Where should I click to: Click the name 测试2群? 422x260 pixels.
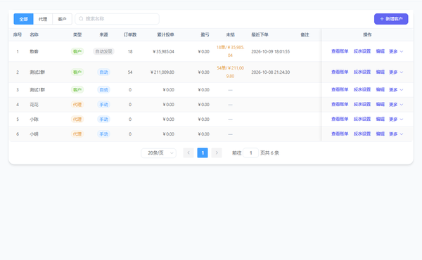pos(37,72)
